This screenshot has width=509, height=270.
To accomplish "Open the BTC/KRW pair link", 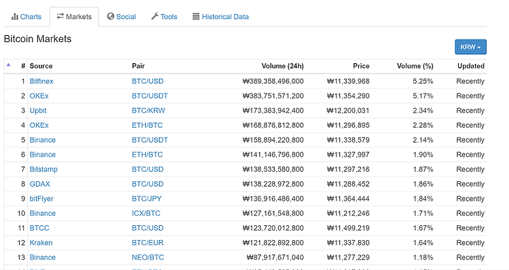I will pyautogui.click(x=149, y=111).
